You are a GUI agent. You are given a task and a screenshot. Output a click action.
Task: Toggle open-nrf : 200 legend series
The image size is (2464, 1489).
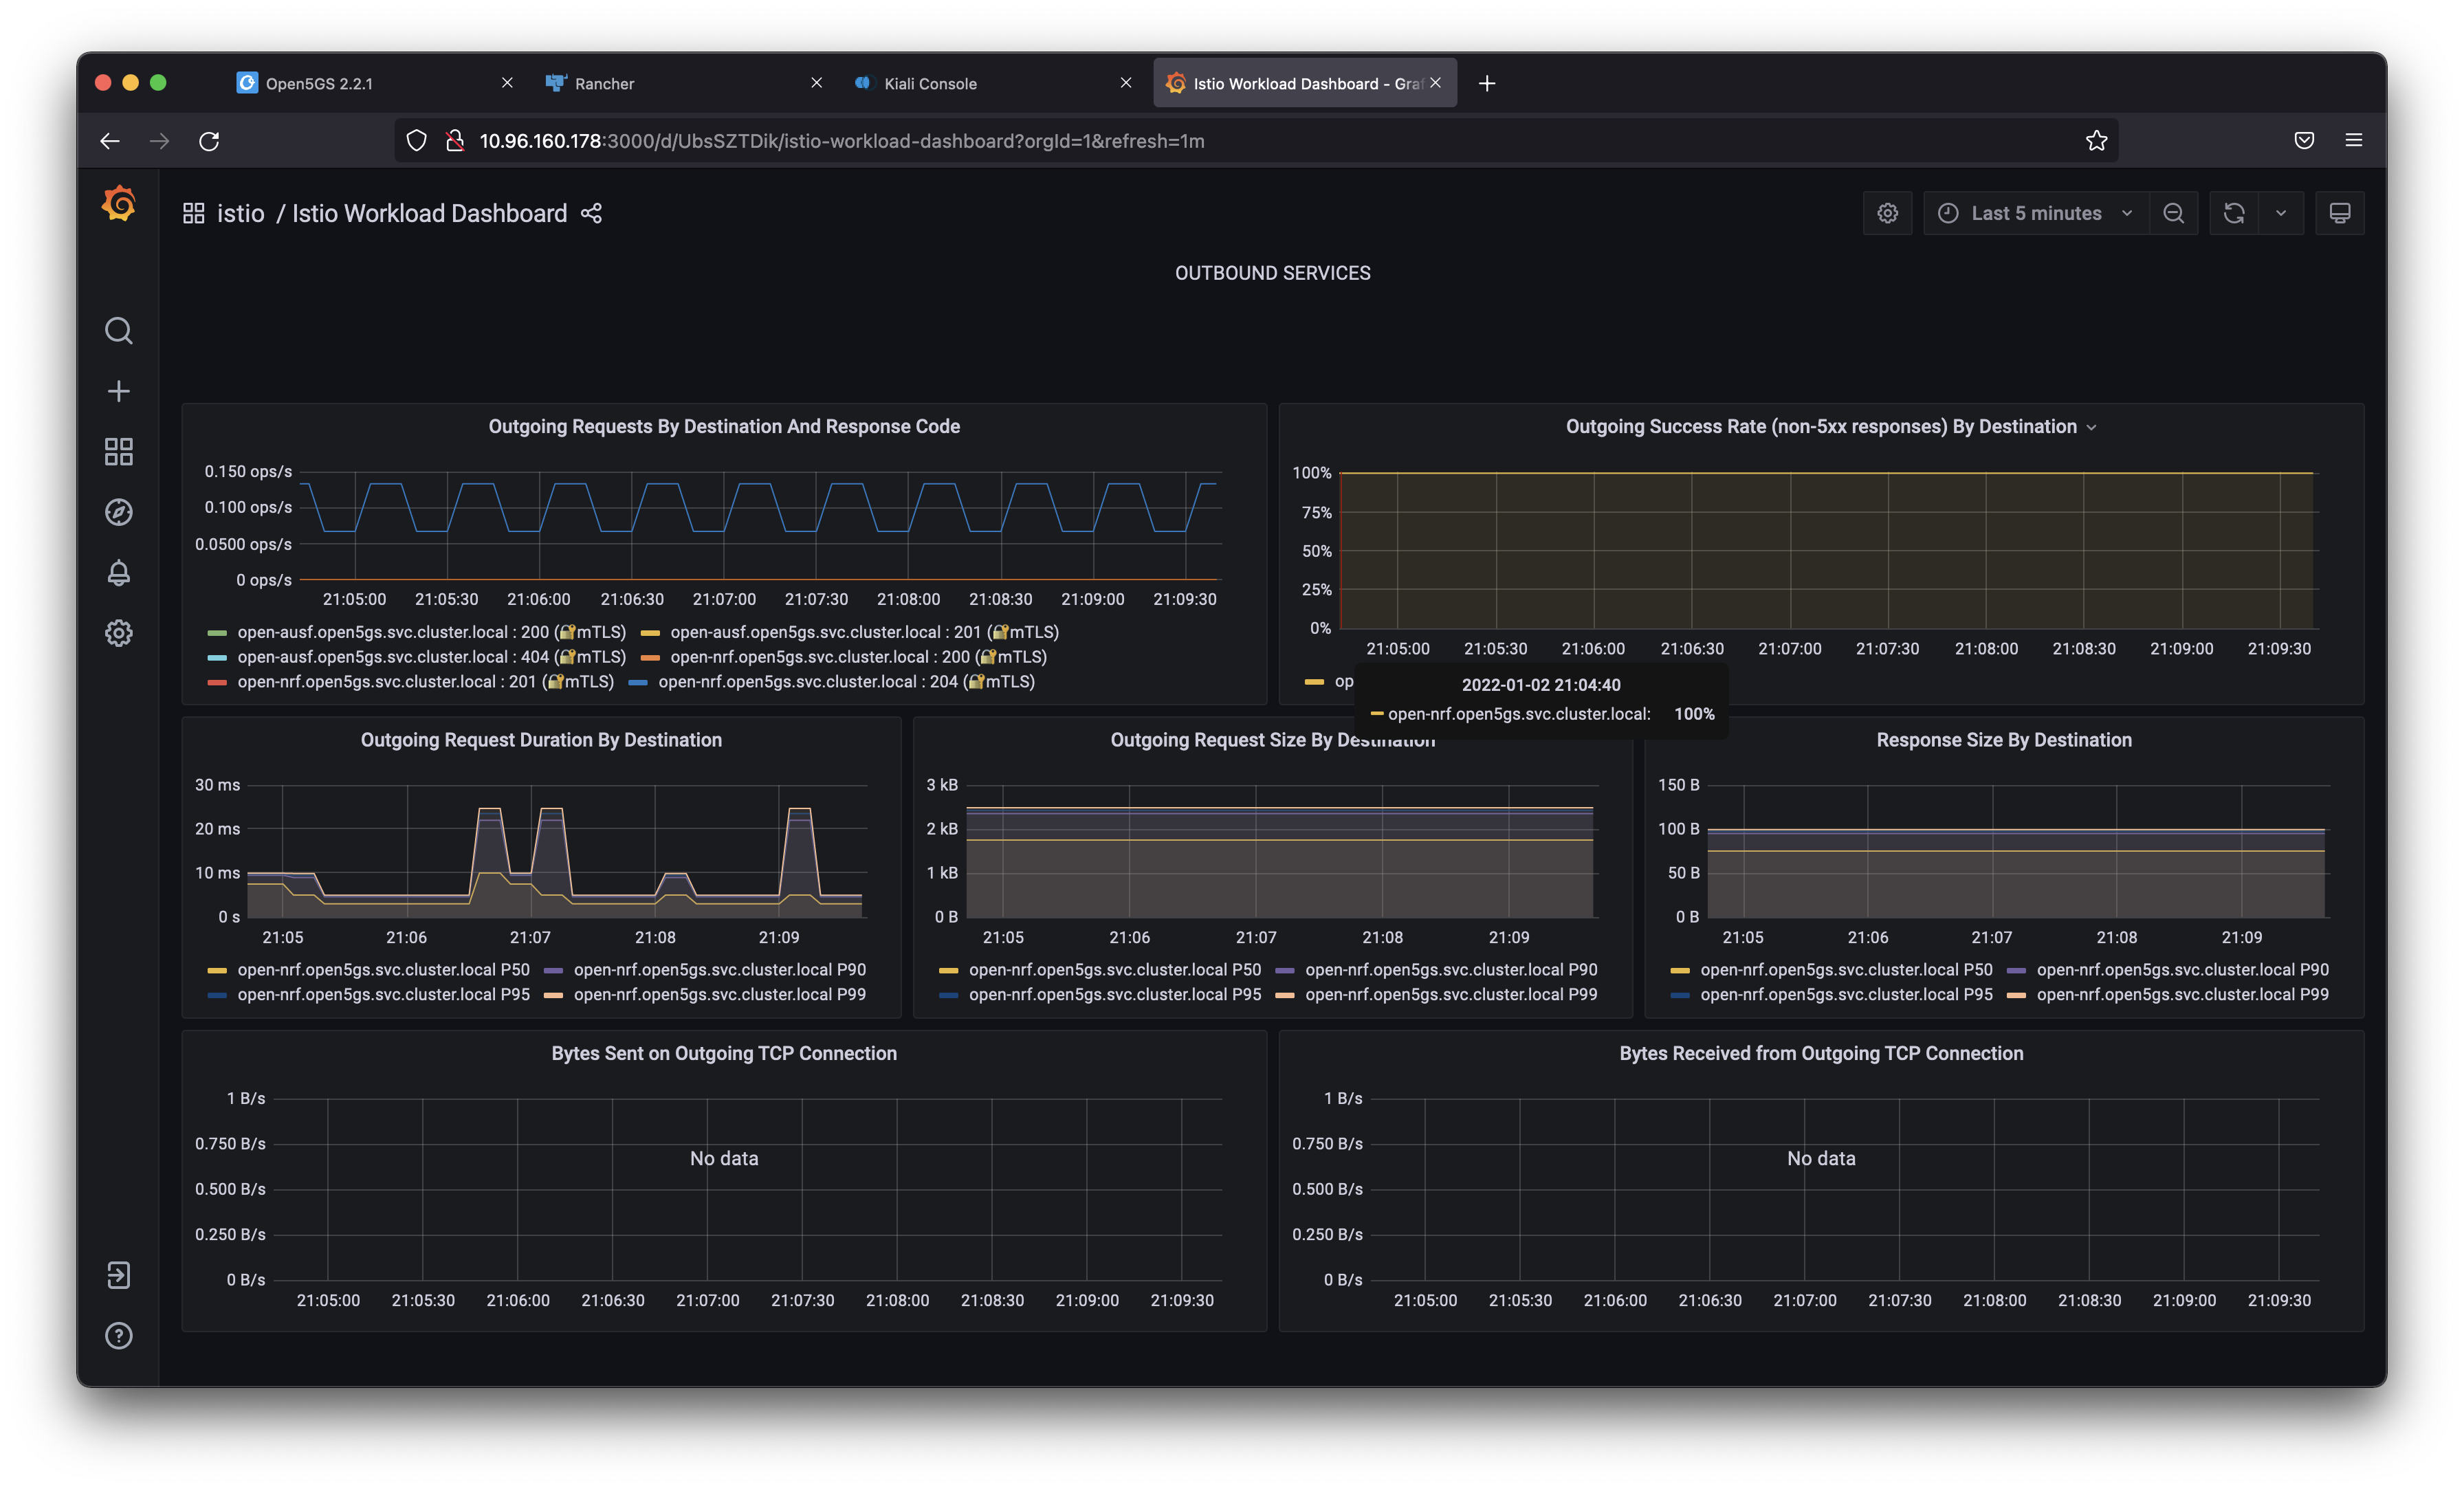pyautogui.click(x=858, y=657)
